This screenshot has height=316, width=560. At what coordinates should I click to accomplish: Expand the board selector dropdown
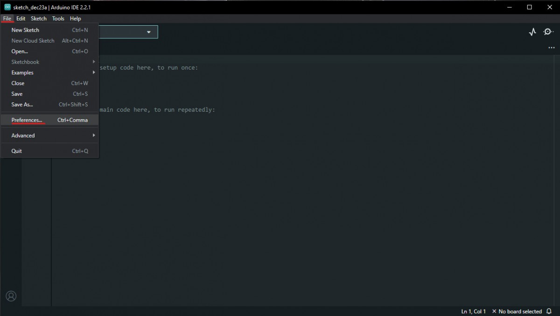click(x=149, y=32)
